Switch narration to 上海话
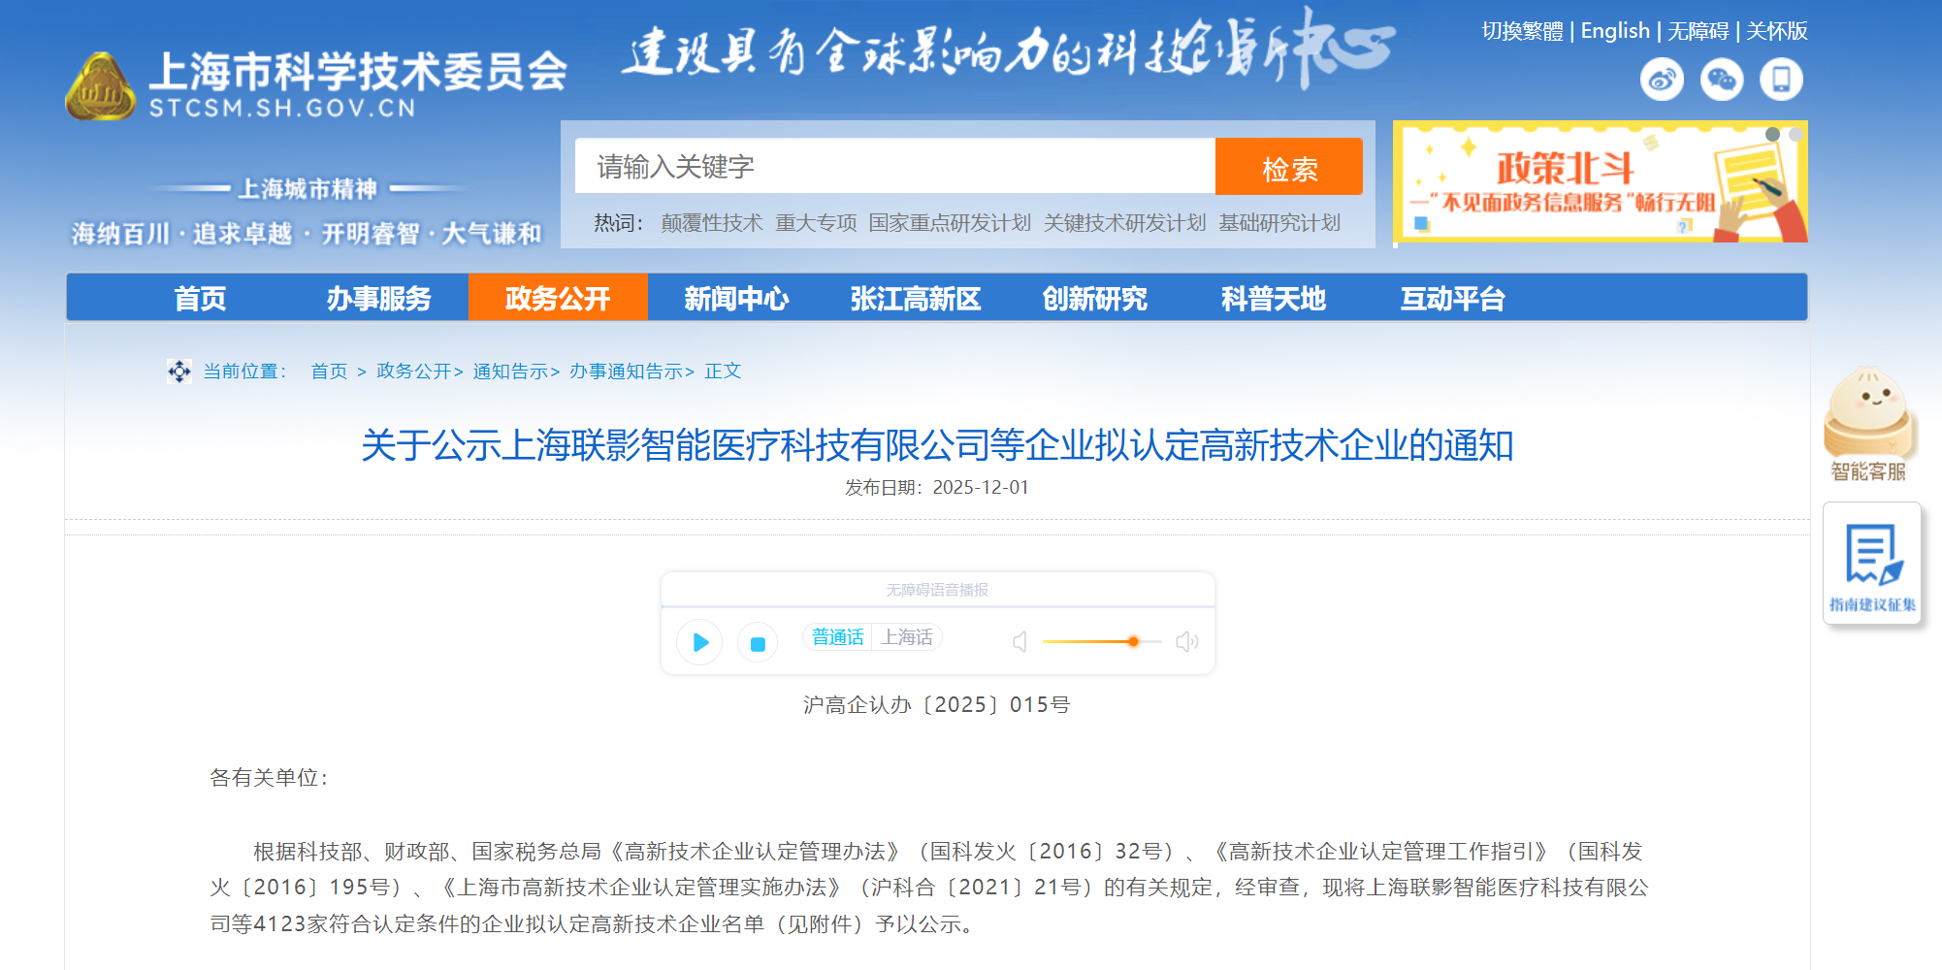This screenshot has width=1942, height=970. tap(907, 637)
